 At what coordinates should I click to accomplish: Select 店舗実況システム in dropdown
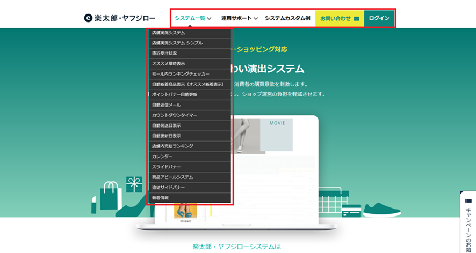pos(190,33)
